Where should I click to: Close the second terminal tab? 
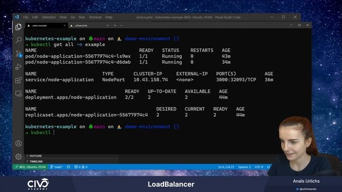[107, 26]
